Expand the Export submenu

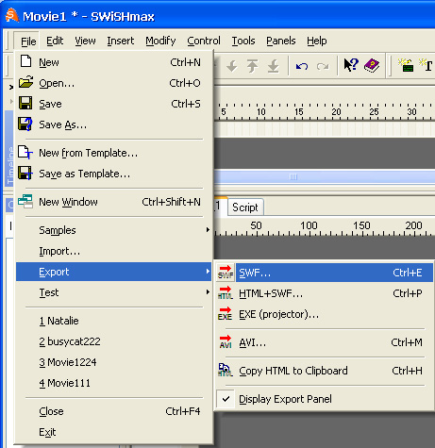coord(113,272)
